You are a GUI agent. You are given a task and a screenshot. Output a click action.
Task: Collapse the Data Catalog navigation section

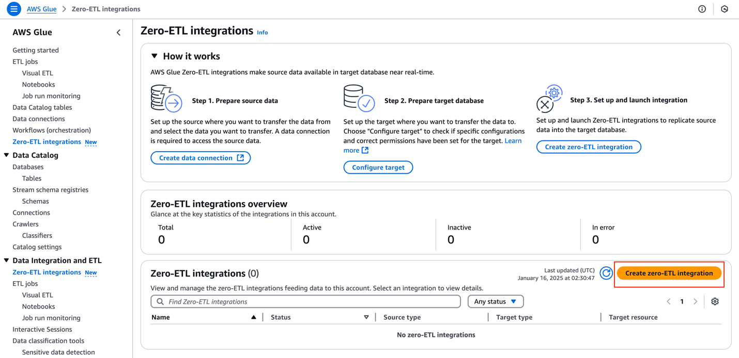7,155
